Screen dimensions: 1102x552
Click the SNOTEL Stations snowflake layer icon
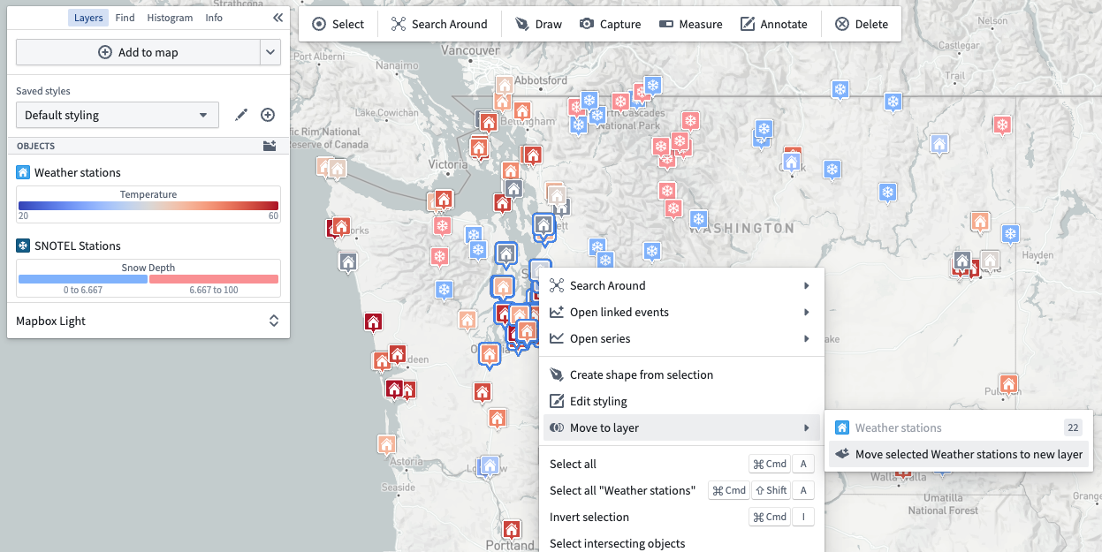click(x=23, y=246)
